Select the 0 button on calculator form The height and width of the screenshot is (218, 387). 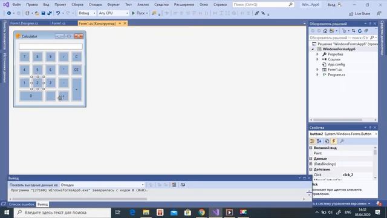(31, 96)
